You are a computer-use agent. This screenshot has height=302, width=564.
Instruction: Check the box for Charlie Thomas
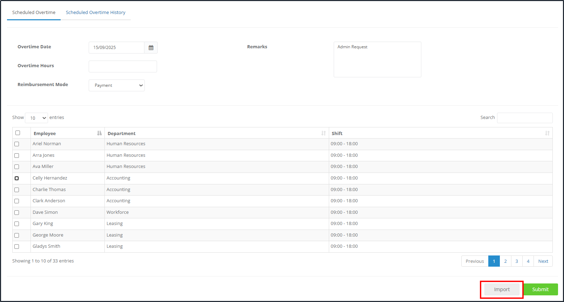[x=16, y=190]
